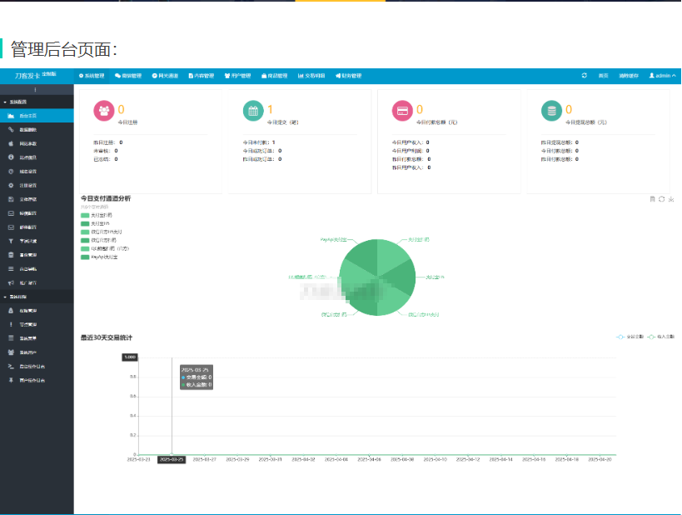Click the save-as-image icon above the pie chart
The image size is (682, 515).
tap(671, 199)
